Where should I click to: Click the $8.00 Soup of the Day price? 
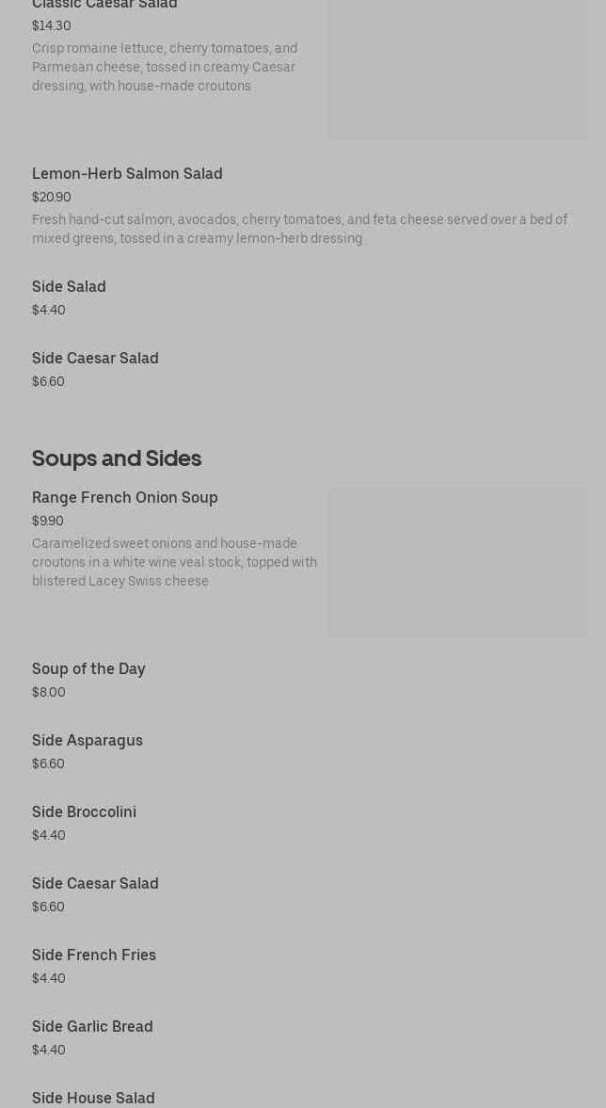click(x=49, y=693)
